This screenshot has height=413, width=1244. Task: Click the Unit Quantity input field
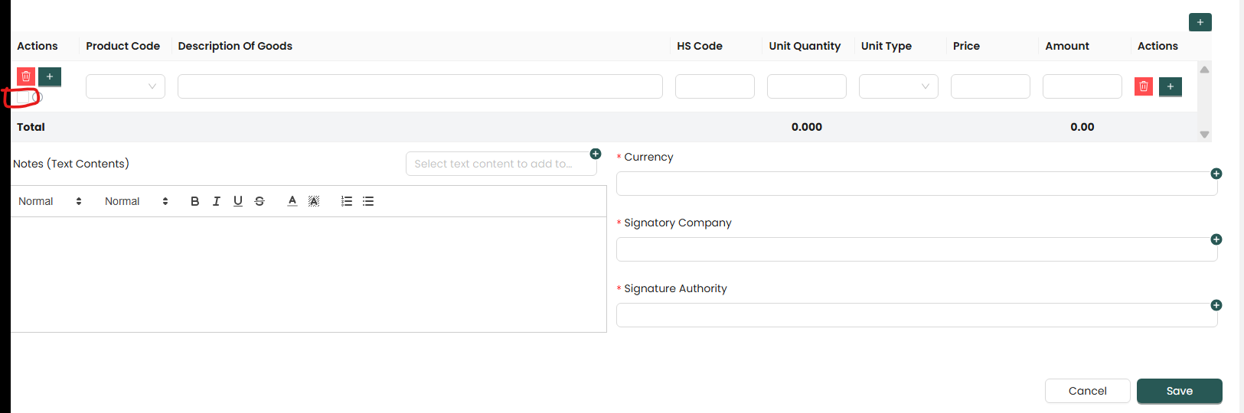(807, 86)
